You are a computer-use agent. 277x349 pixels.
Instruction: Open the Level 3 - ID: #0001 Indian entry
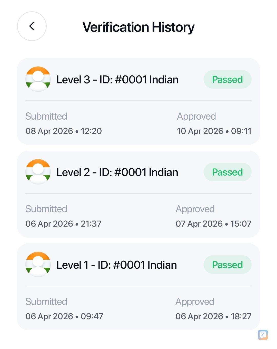click(117, 80)
